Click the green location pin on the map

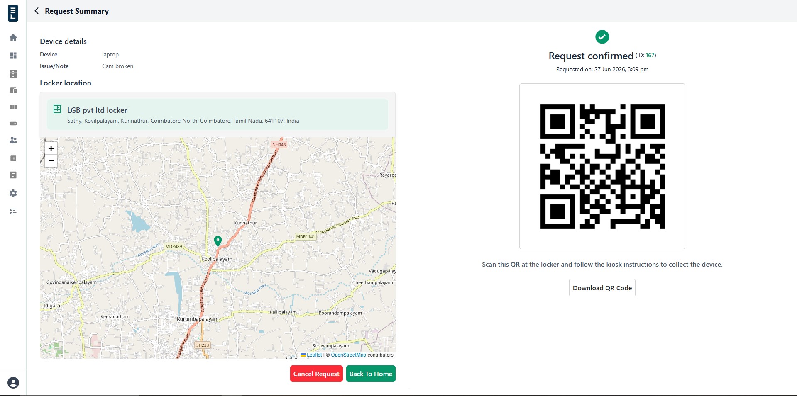(x=218, y=241)
